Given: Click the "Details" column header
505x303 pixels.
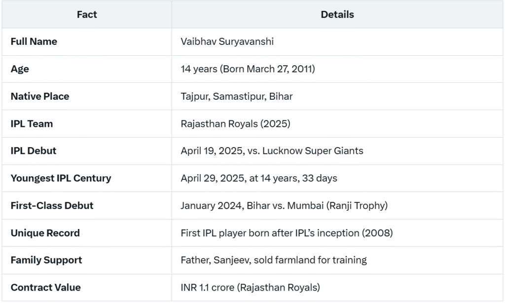Looking at the screenshot, I should 337,15.
